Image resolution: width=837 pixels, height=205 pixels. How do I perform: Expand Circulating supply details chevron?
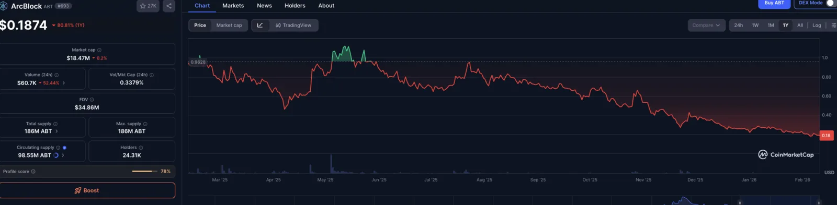pos(63,155)
